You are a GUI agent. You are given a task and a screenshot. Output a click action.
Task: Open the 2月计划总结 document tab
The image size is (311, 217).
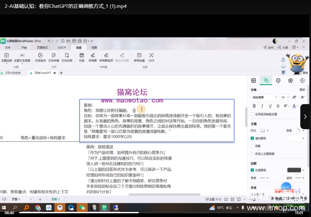tap(13, 73)
